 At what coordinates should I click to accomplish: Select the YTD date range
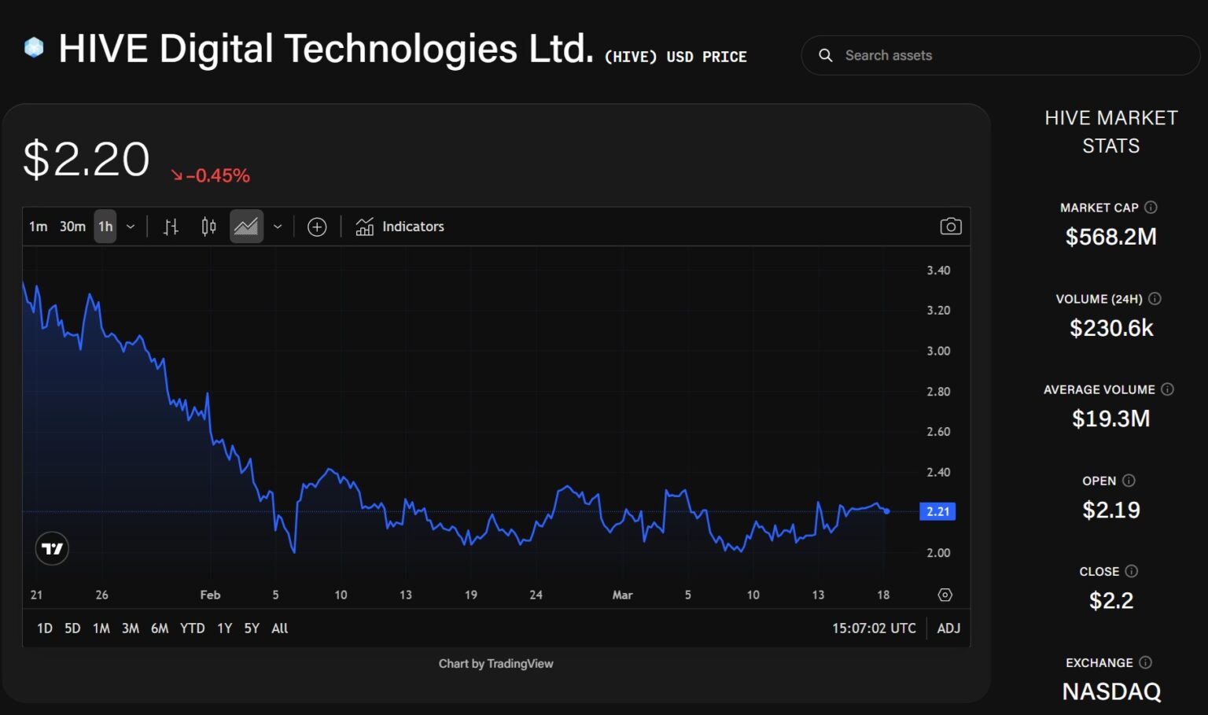[192, 628]
